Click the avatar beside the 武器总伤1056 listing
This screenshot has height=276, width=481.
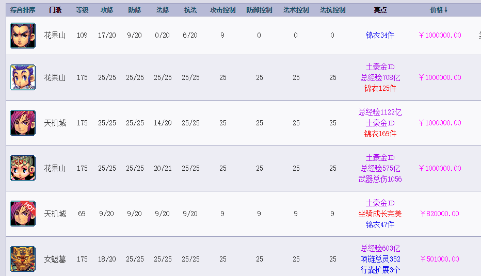coord(23,168)
